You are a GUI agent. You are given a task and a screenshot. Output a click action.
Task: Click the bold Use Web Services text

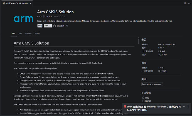[x=100, y=96]
